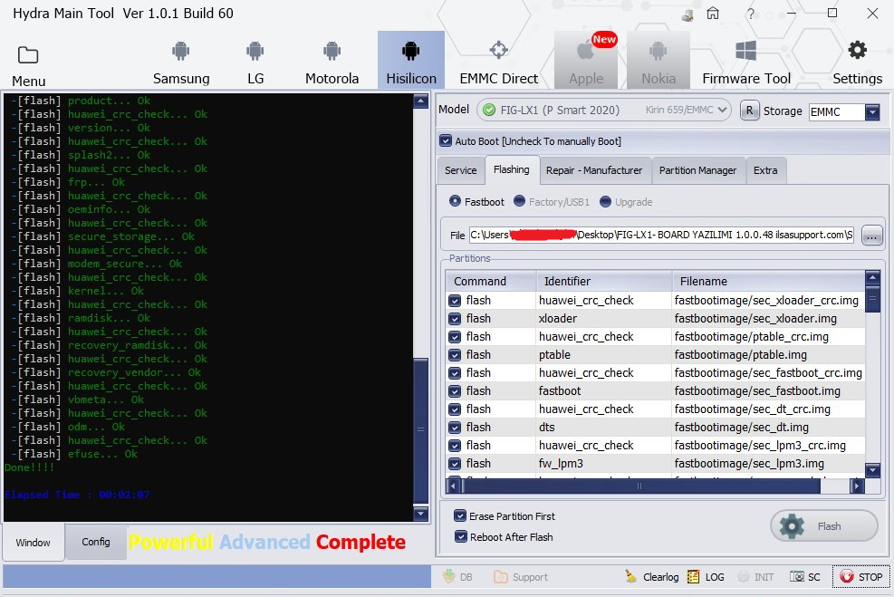Switch to the Config tab

96,542
